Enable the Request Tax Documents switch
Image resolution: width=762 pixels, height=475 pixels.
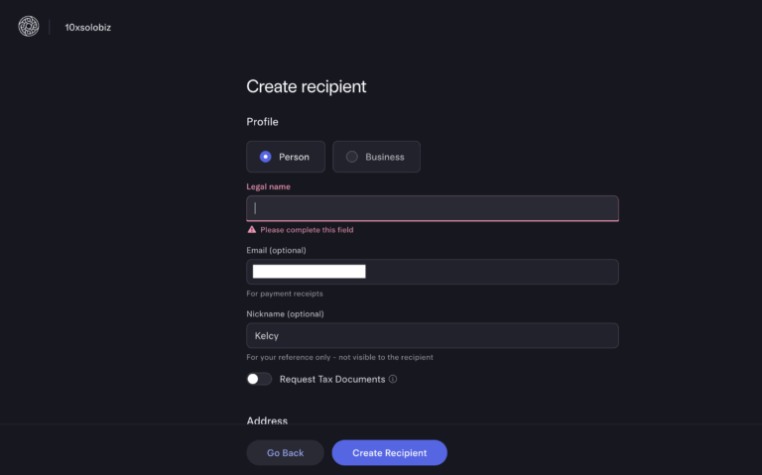click(x=259, y=379)
